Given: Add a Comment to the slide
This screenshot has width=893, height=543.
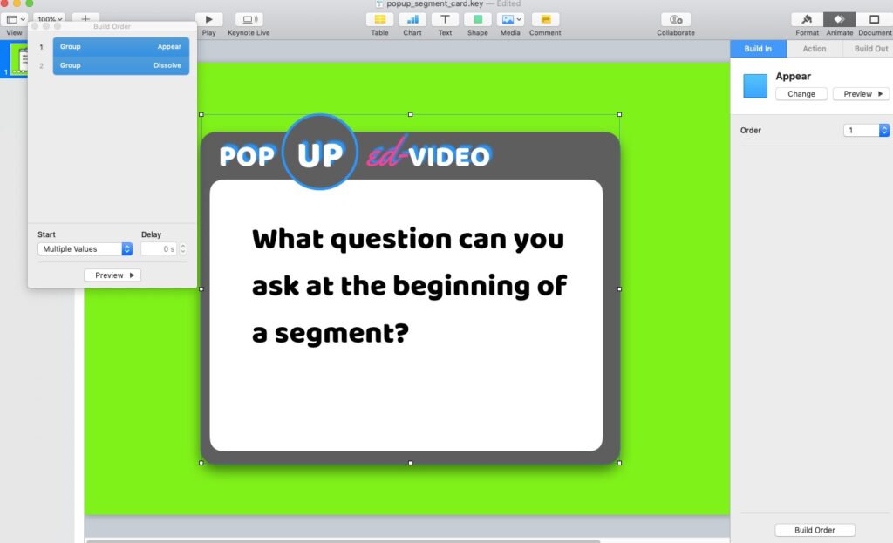Looking at the screenshot, I should [545, 19].
